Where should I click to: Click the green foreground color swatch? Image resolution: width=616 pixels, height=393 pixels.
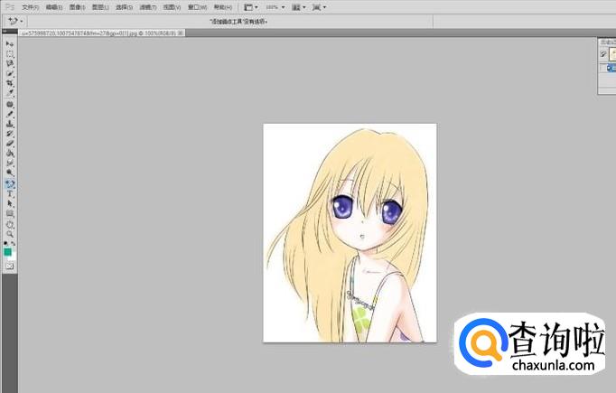[x=8, y=252]
